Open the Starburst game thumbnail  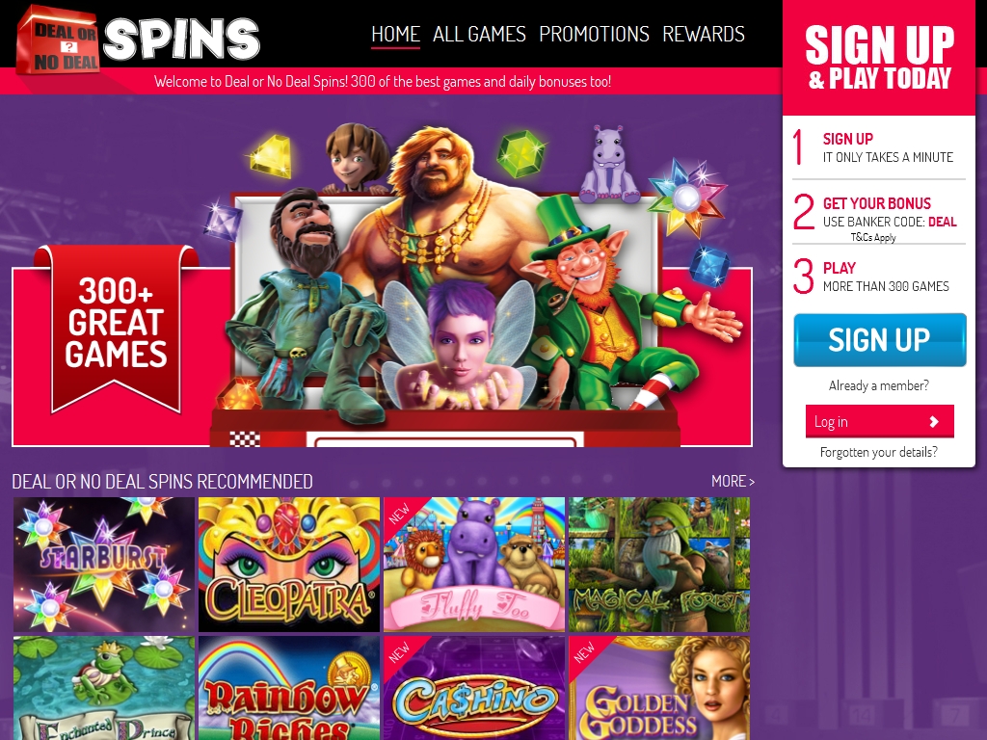click(x=104, y=565)
